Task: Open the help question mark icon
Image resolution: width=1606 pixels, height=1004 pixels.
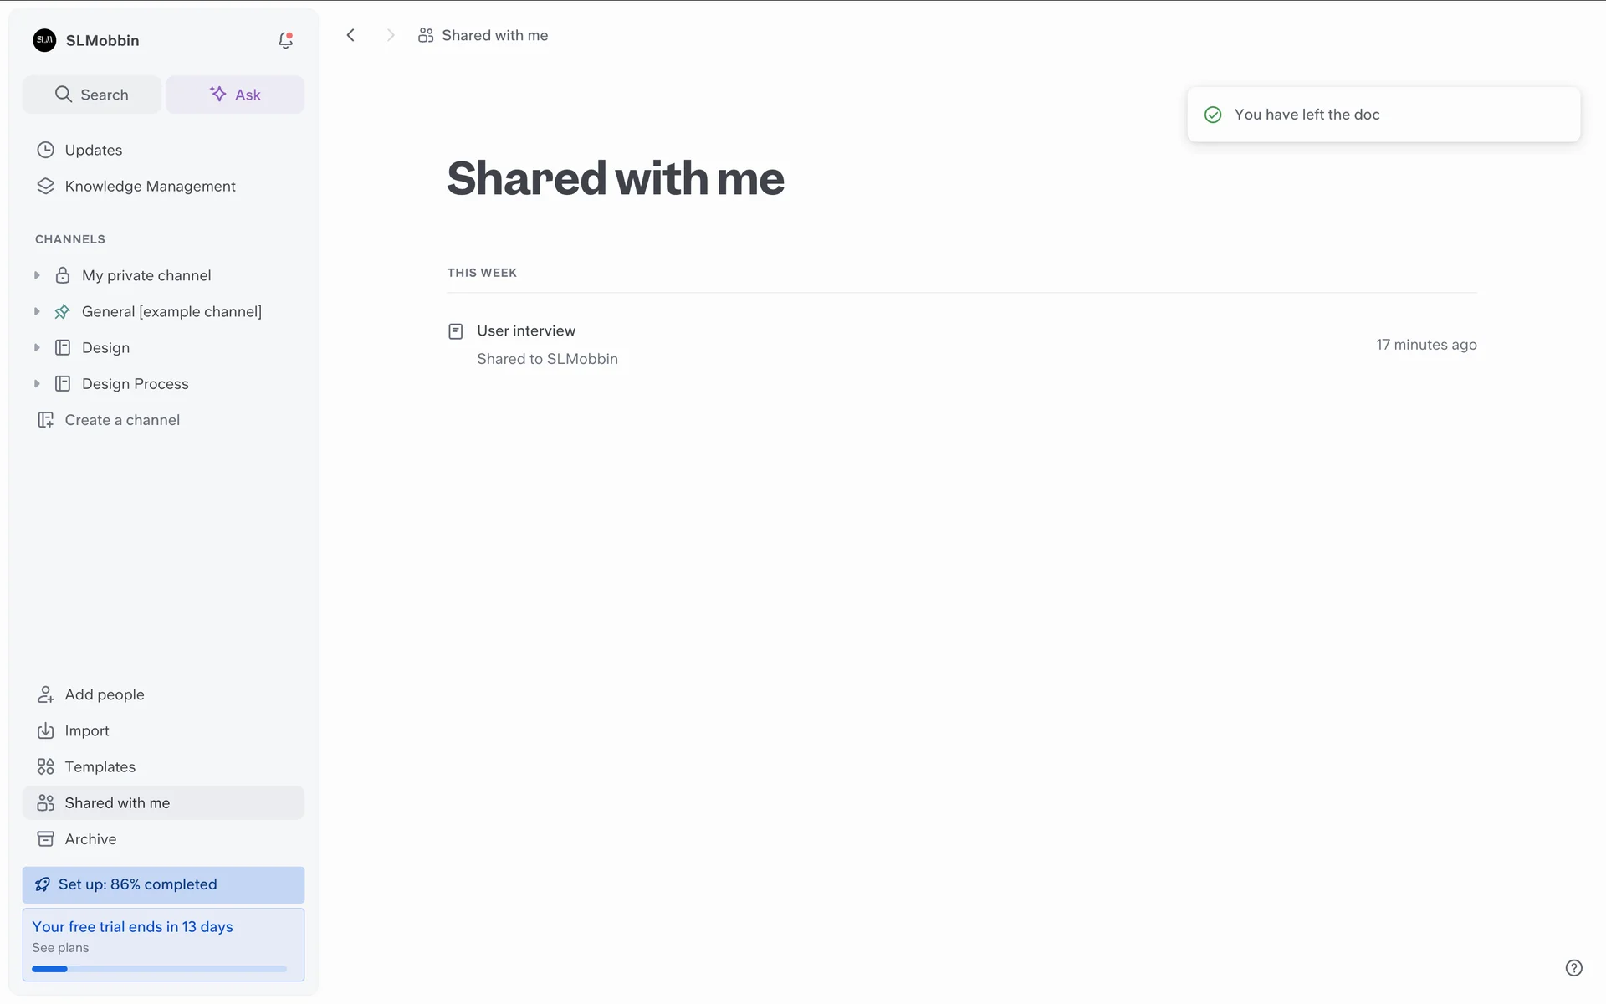Action: 1573,968
